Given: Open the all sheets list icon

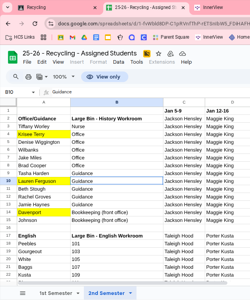Looking at the screenshot, I should [x=23, y=293].
